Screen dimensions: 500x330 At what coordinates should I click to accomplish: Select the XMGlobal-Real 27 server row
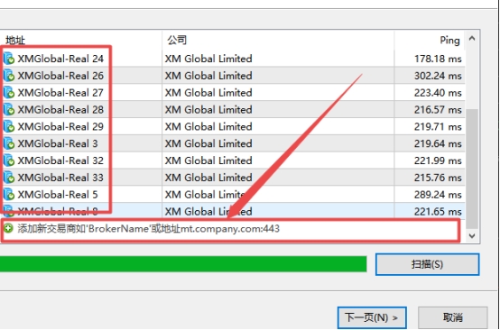tap(233, 93)
